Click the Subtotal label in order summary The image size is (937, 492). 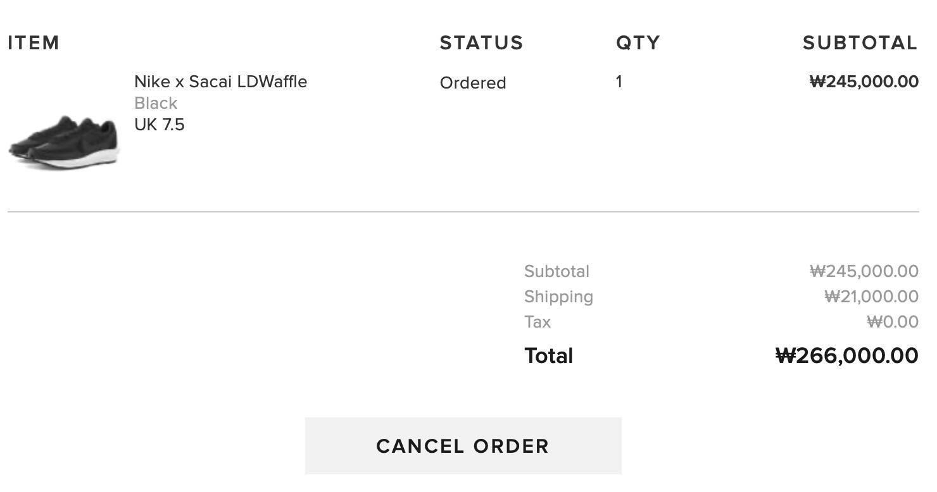(x=557, y=271)
